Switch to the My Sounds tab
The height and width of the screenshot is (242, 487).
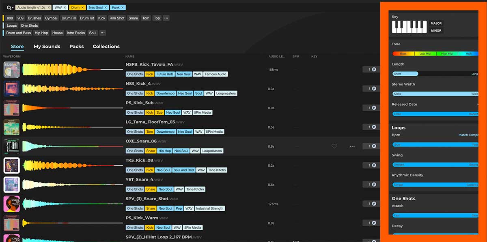[x=47, y=46]
